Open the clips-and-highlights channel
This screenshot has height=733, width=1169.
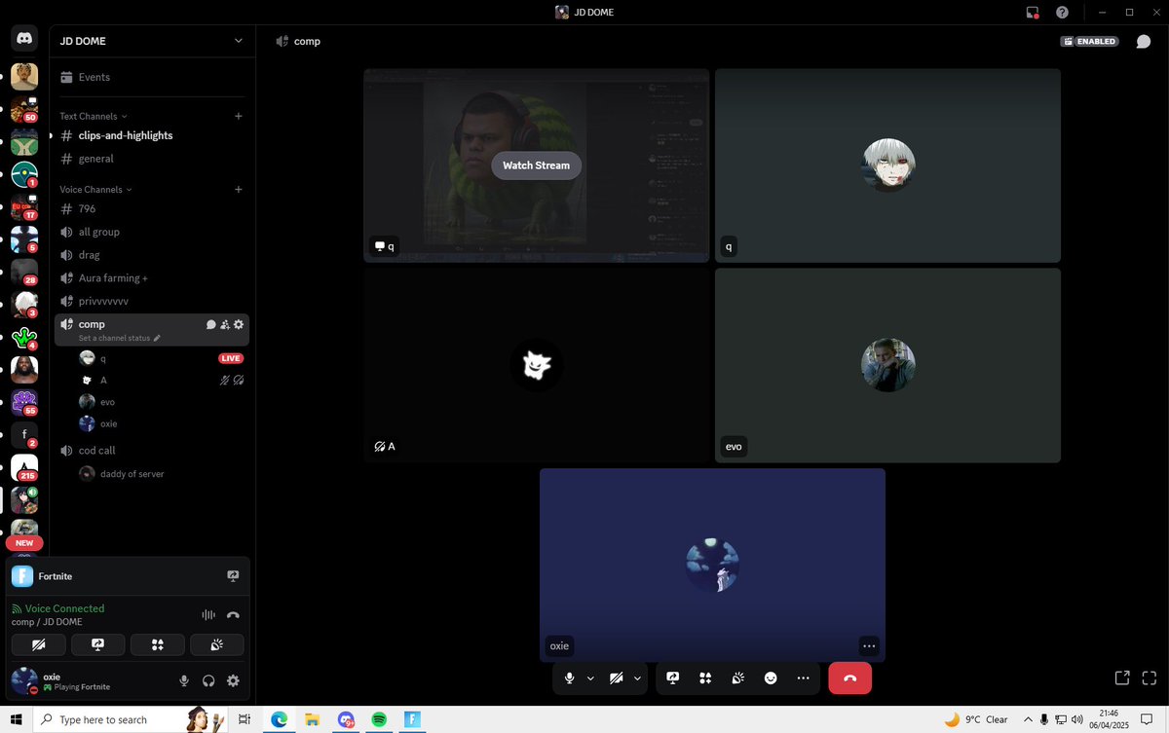pos(151,135)
